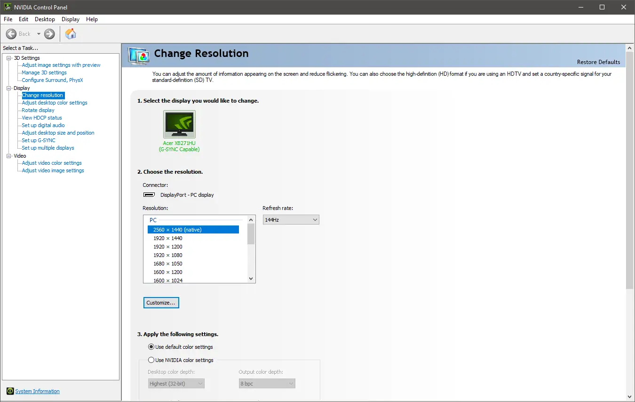Open the Refresh rate dropdown
This screenshot has width=635, height=402.
(291, 220)
